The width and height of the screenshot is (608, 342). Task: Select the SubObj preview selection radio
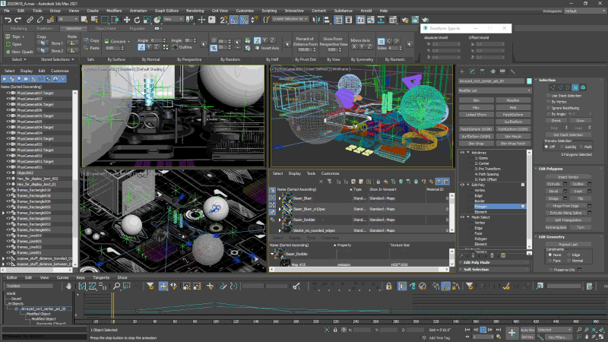pyautogui.click(x=562, y=147)
